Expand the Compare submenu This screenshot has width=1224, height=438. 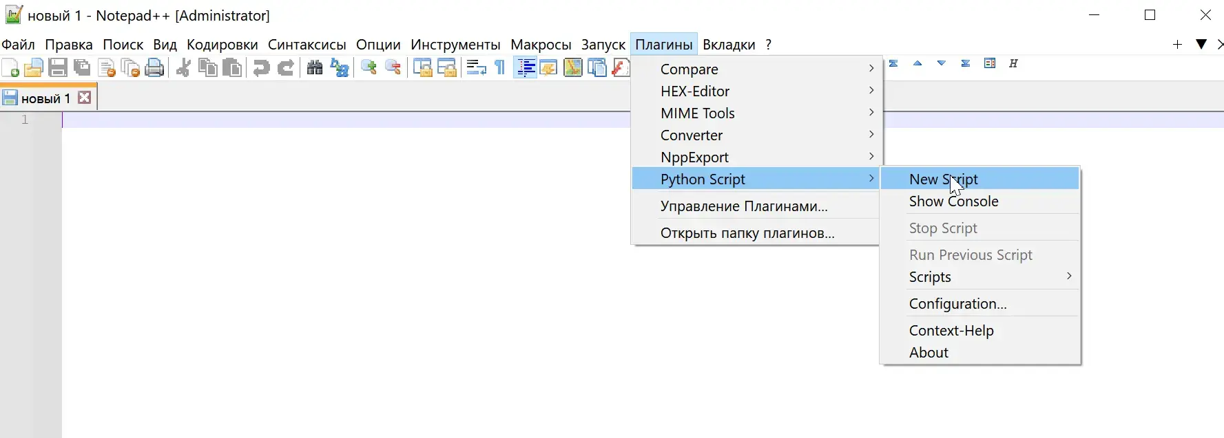(x=756, y=69)
